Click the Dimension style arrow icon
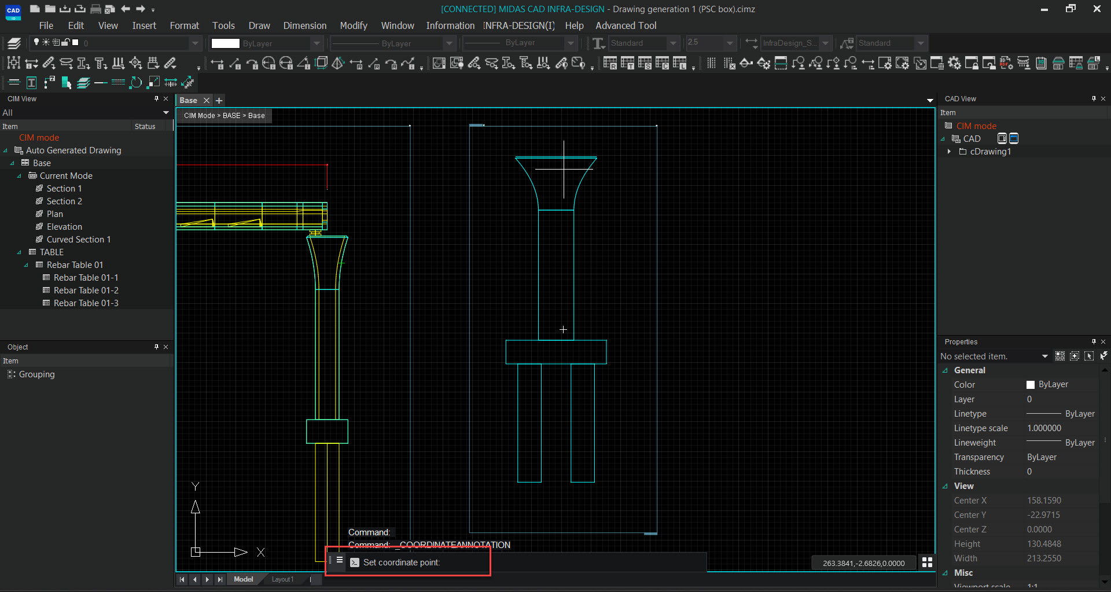This screenshot has height=592, width=1111. coord(751,43)
